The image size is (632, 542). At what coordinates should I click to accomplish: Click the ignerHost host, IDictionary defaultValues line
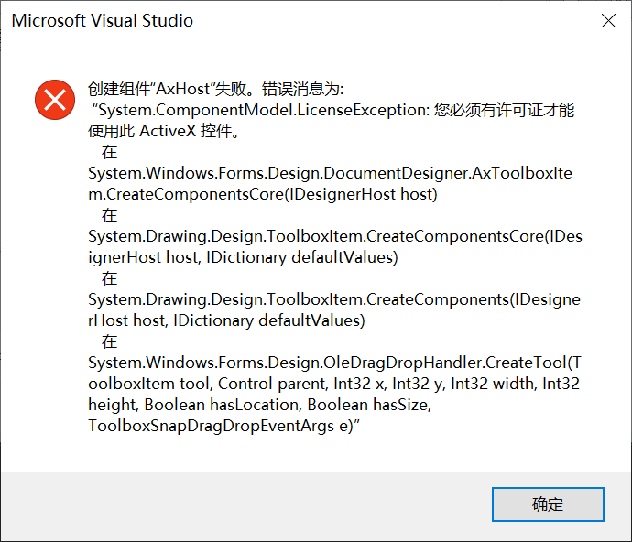click(243, 257)
